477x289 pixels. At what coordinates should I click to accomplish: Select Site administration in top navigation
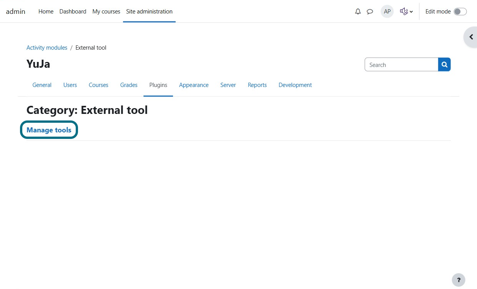149,12
